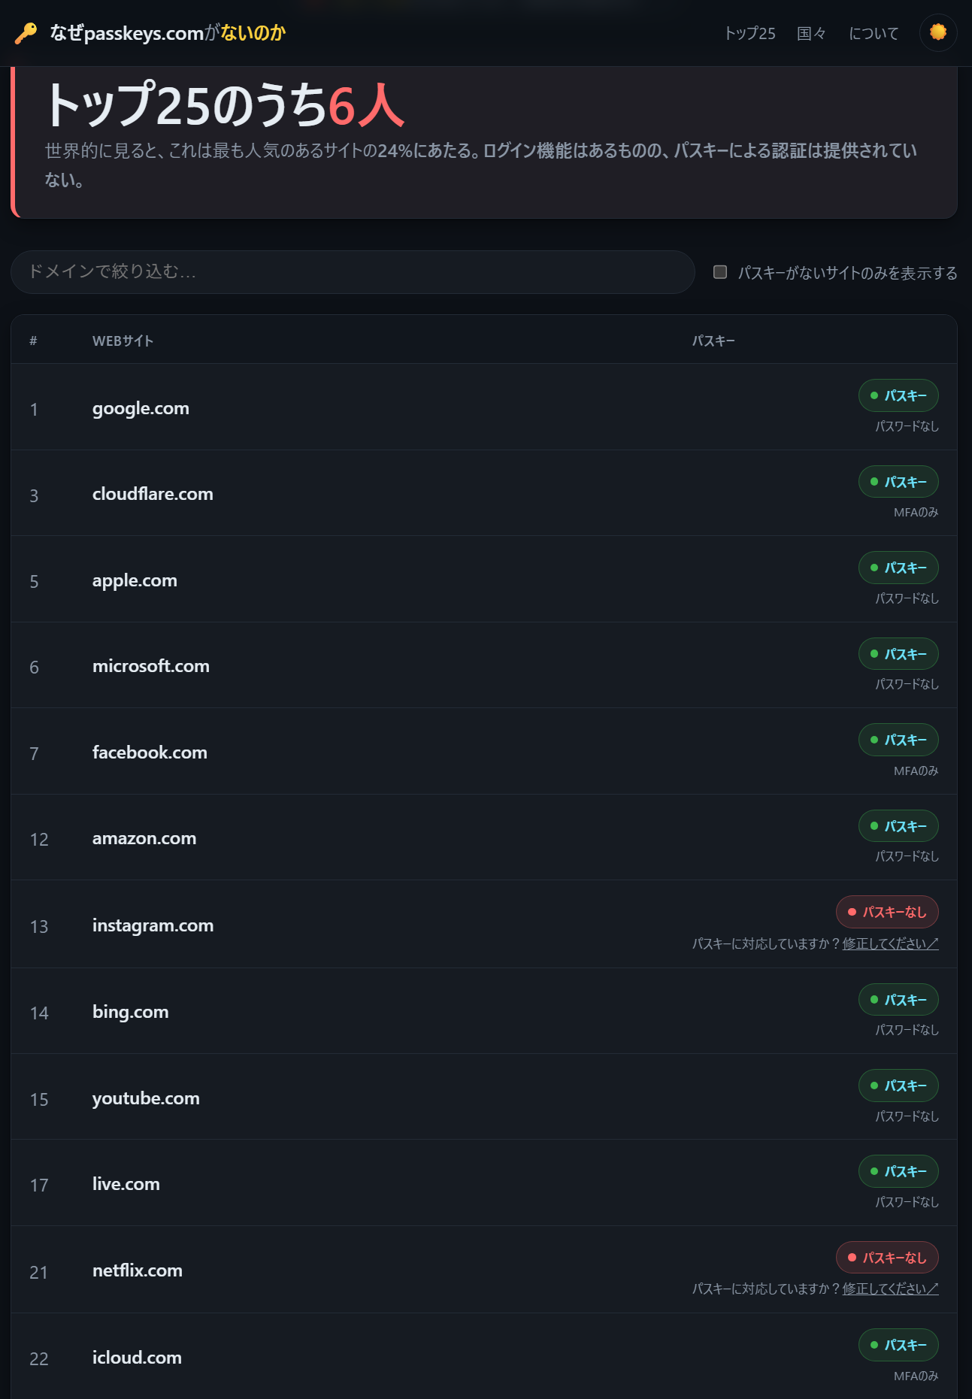972x1399 pixels.
Task: Open the トップ25 navigation link
Action: (x=749, y=33)
